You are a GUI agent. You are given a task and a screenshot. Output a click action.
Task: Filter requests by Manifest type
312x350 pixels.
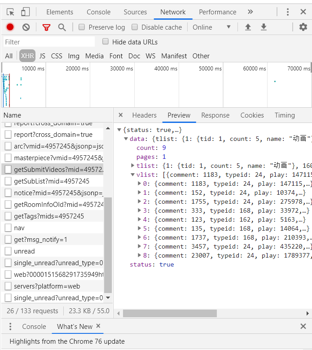pos(174,56)
